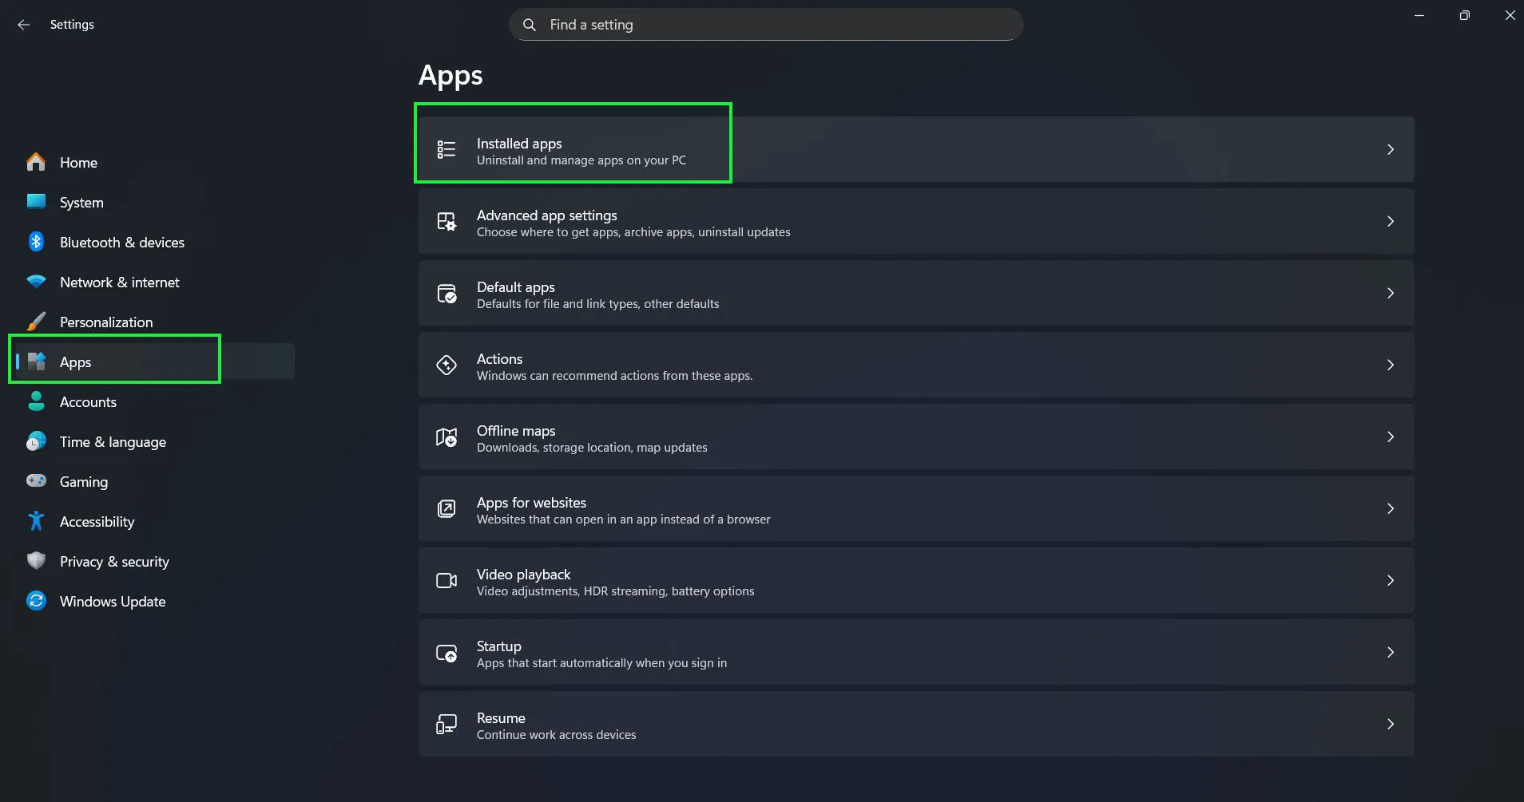Switch to the System section
This screenshot has height=802, width=1524.
click(81, 202)
